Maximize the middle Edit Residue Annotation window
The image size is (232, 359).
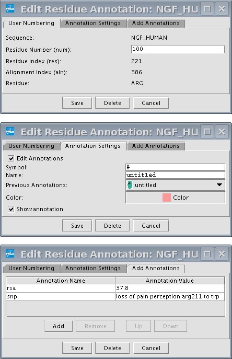pyautogui.click(x=207, y=132)
